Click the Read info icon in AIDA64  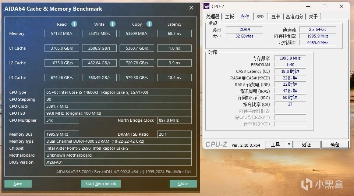[x=74, y=24]
